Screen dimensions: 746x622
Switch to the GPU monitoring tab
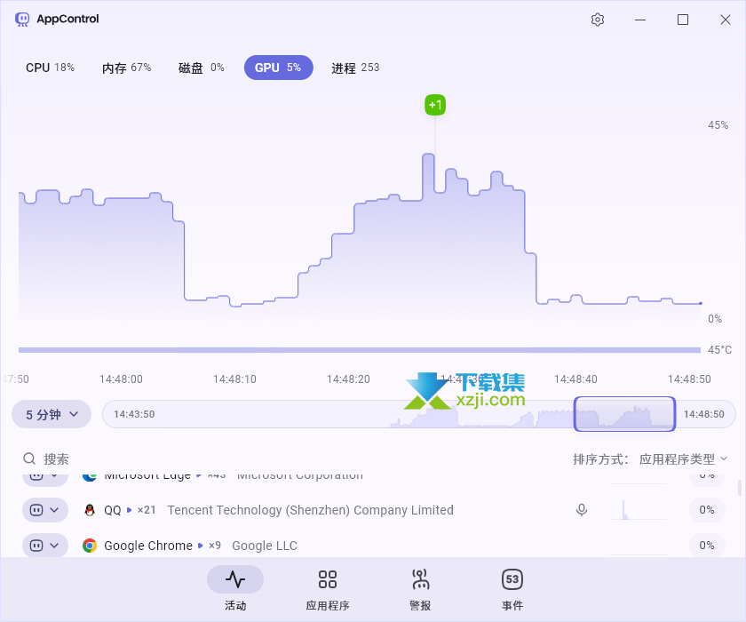coord(278,67)
